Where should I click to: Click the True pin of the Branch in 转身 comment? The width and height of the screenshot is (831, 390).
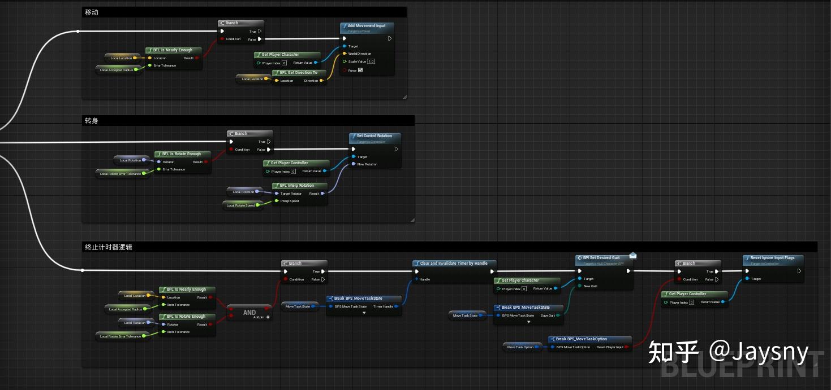[269, 142]
